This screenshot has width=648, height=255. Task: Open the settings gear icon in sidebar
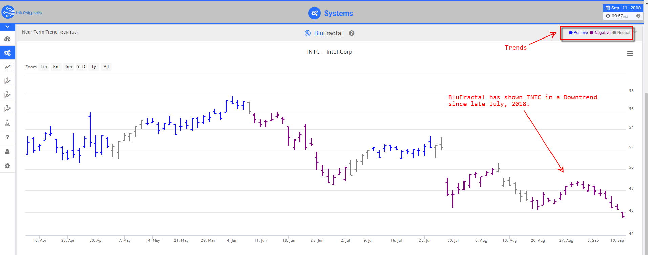click(x=7, y=165)
